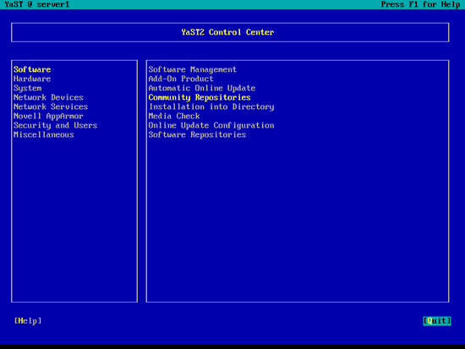This screenshot has height=349, width=465.
Task: Launch Software Management module
Action: (x=193, y=69)
